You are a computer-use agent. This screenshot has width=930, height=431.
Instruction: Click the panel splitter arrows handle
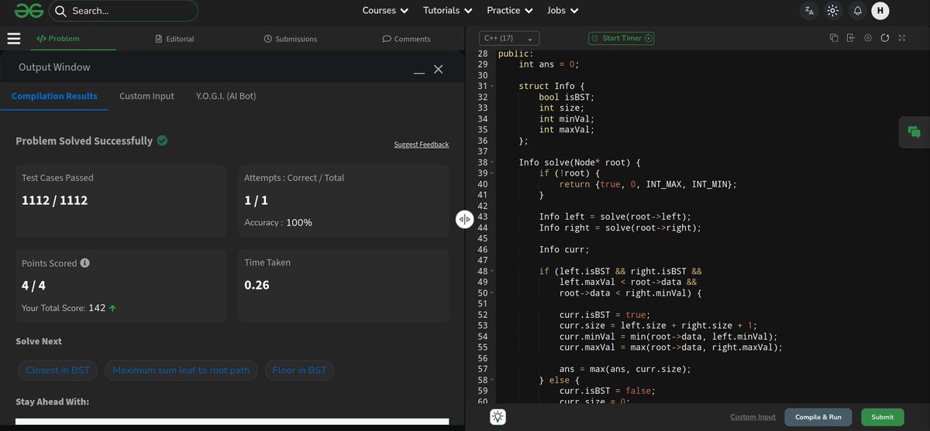coord(463,220)
